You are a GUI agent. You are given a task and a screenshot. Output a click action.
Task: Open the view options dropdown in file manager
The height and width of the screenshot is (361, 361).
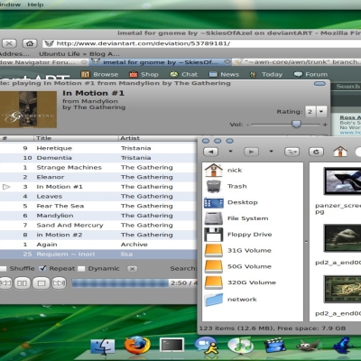[x=292, y=152]
